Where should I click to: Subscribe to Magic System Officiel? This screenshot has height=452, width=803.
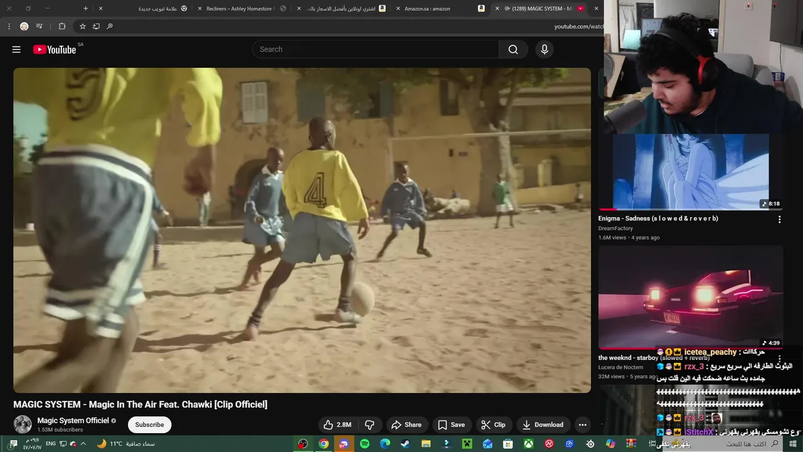149,425
